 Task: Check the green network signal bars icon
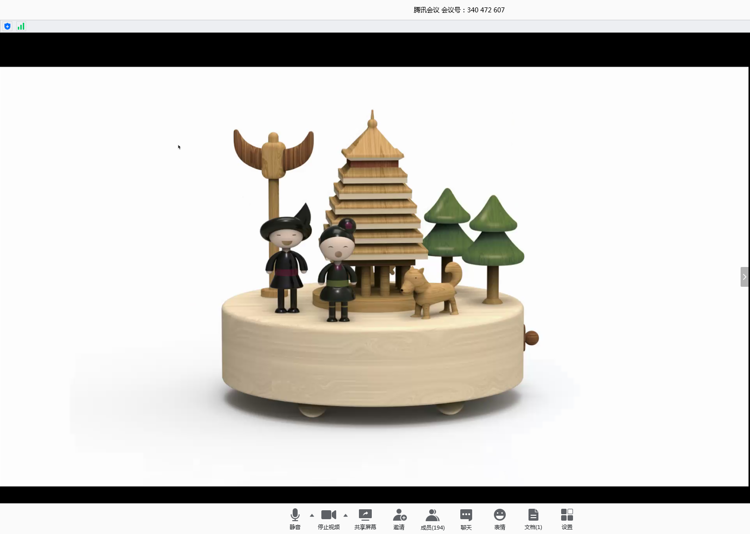click(x=21, y=26)
